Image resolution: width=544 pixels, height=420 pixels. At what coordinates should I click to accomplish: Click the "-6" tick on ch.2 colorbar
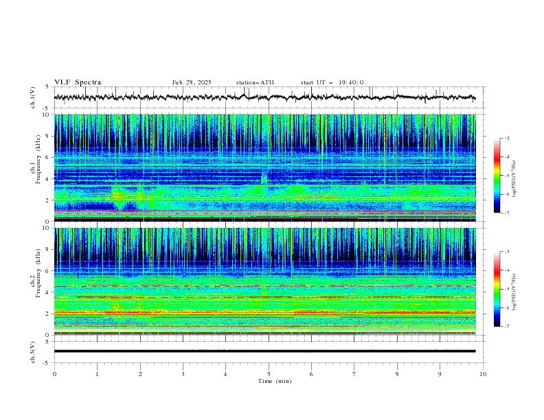507,307
